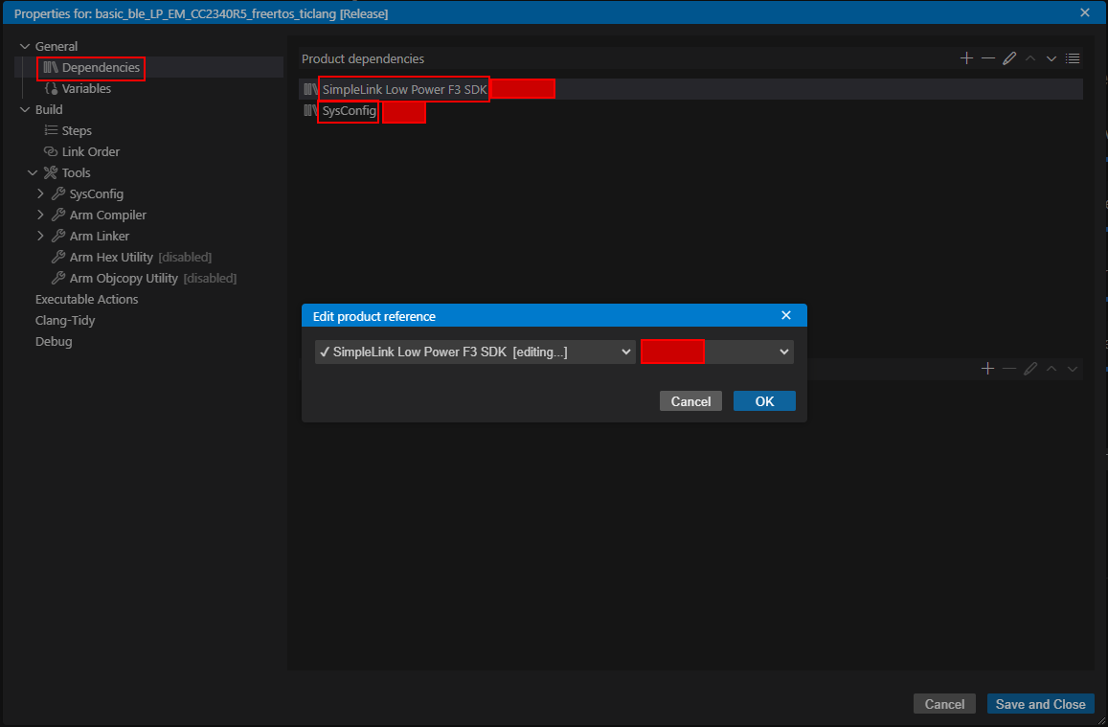Click Save and Close button
1108x727 pixels.
(x=1040, y=704)
